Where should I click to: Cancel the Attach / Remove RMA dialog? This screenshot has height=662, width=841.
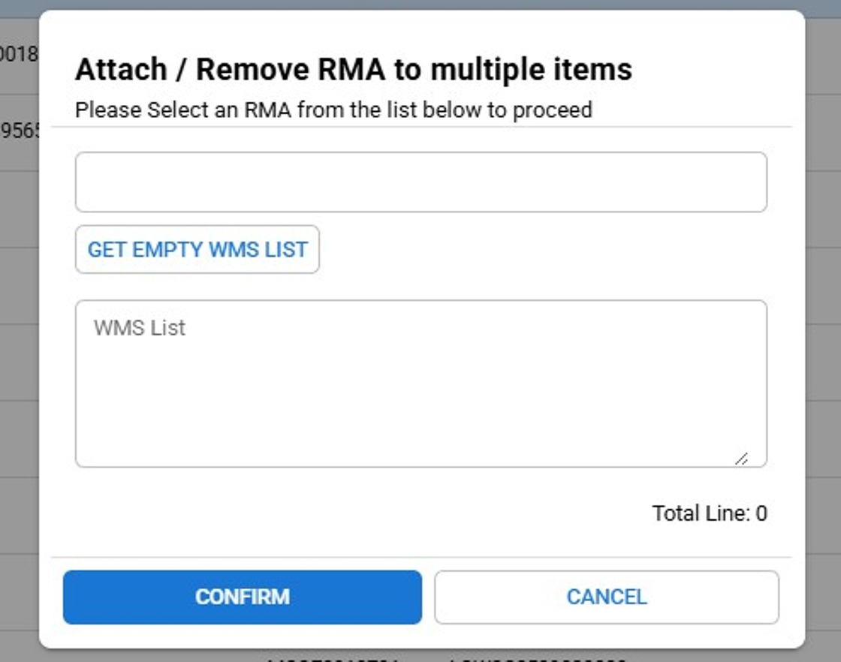(x=606, y=597)
